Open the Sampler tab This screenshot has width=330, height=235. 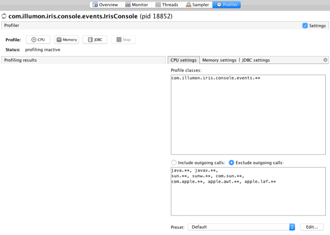197,5
